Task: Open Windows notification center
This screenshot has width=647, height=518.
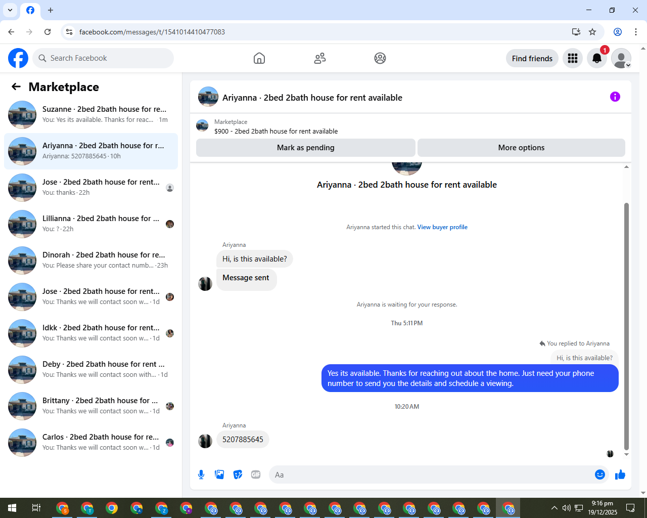Action: coord(630,508)
